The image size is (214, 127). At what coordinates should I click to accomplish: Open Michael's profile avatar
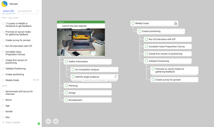[4, 4]
